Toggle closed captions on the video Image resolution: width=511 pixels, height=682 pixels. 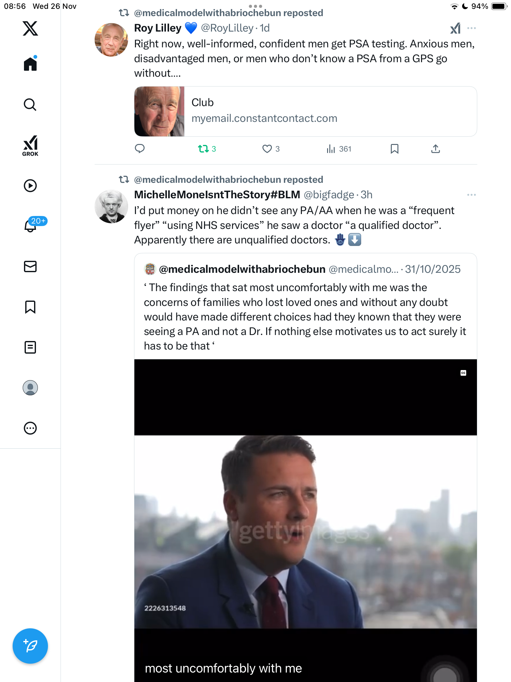[463, 373]
